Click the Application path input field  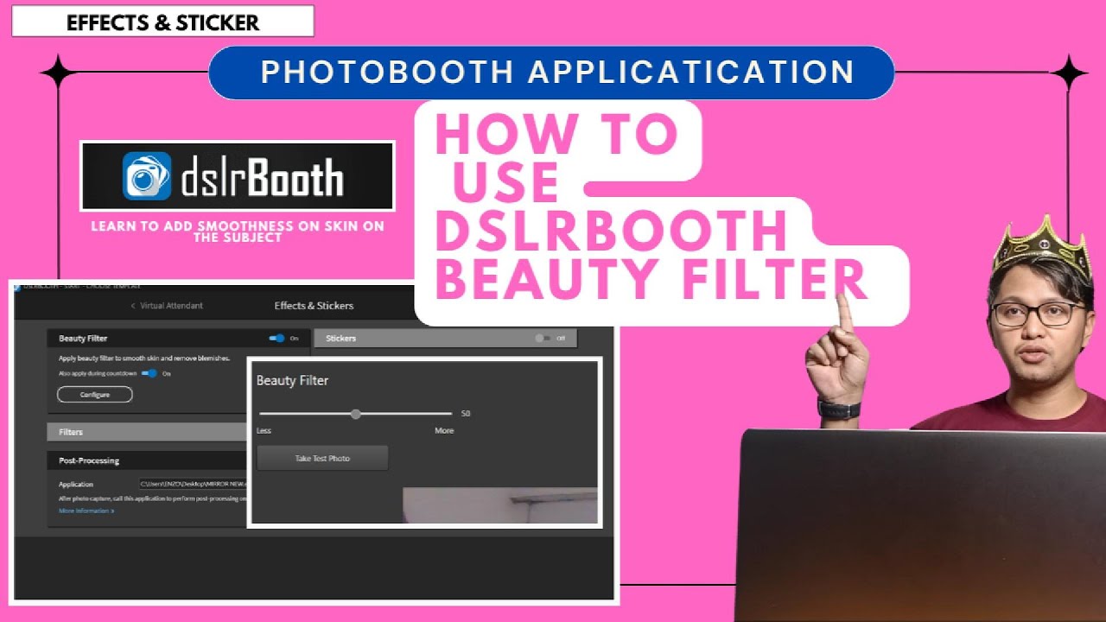[194, 484]
